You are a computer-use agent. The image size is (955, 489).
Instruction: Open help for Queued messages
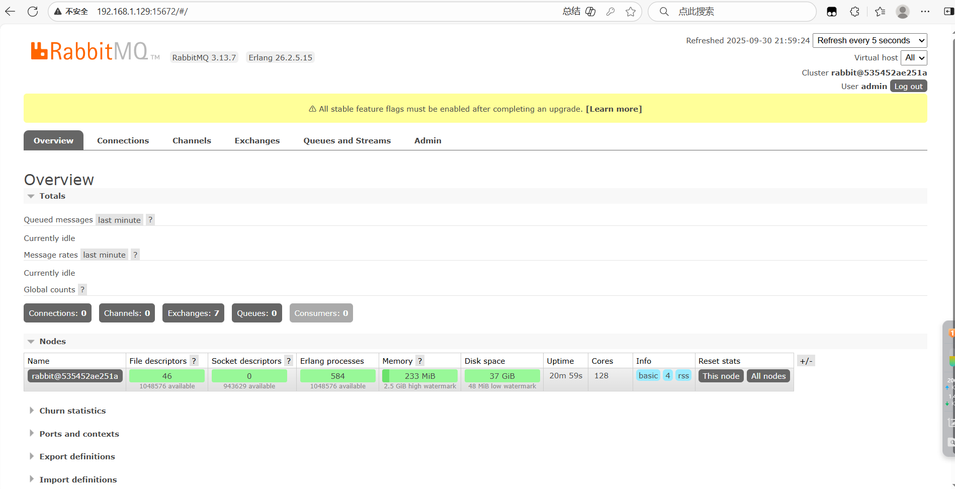point(150,220)
